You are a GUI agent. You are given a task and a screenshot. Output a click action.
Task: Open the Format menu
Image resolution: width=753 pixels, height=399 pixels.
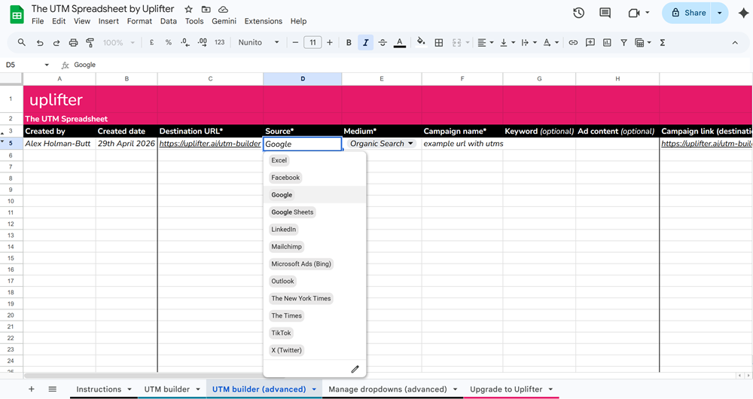click(x=139, y=21)
